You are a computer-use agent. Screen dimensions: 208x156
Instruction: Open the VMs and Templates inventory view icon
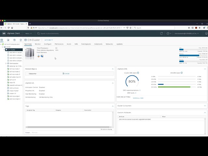click(x=8, y=40)
